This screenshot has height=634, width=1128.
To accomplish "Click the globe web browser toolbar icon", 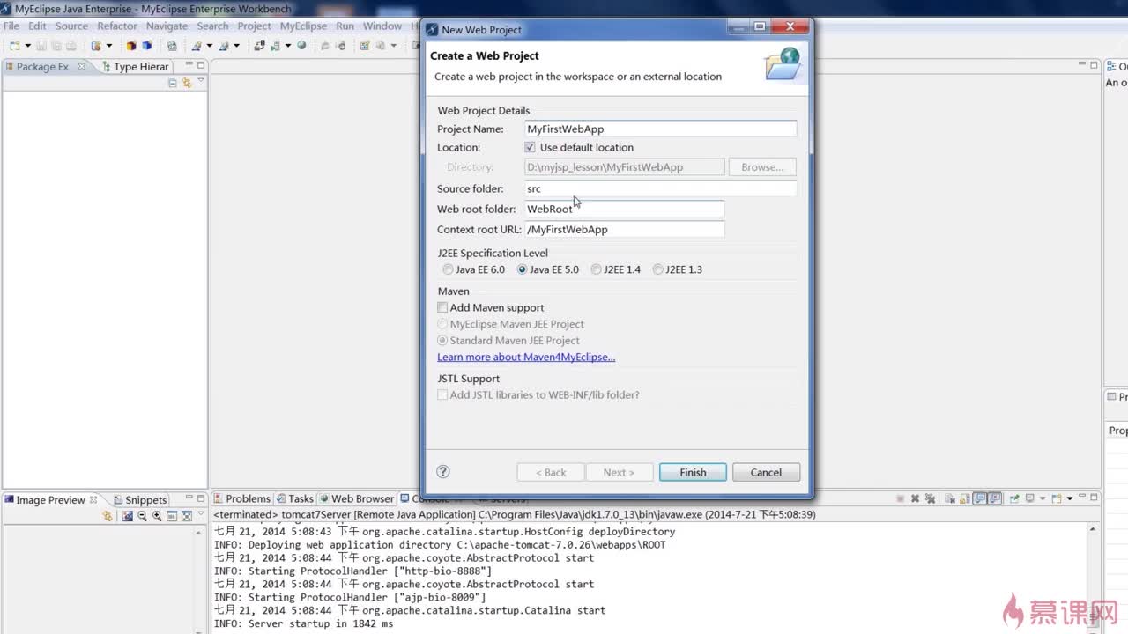I will [301, 45].
